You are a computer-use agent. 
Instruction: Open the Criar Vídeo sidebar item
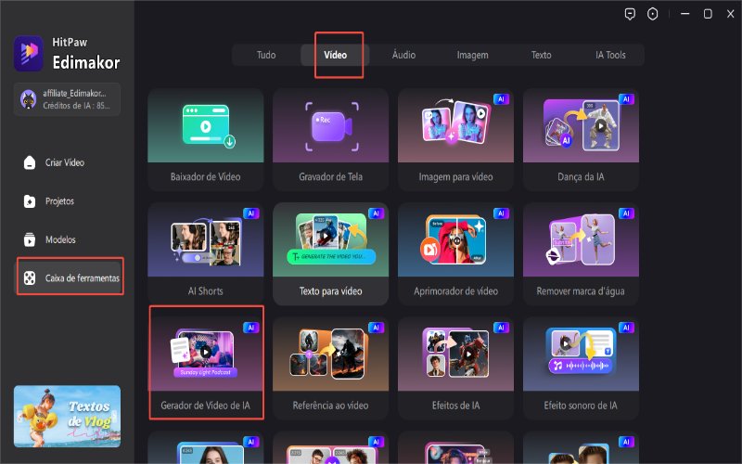pos(64,162)
